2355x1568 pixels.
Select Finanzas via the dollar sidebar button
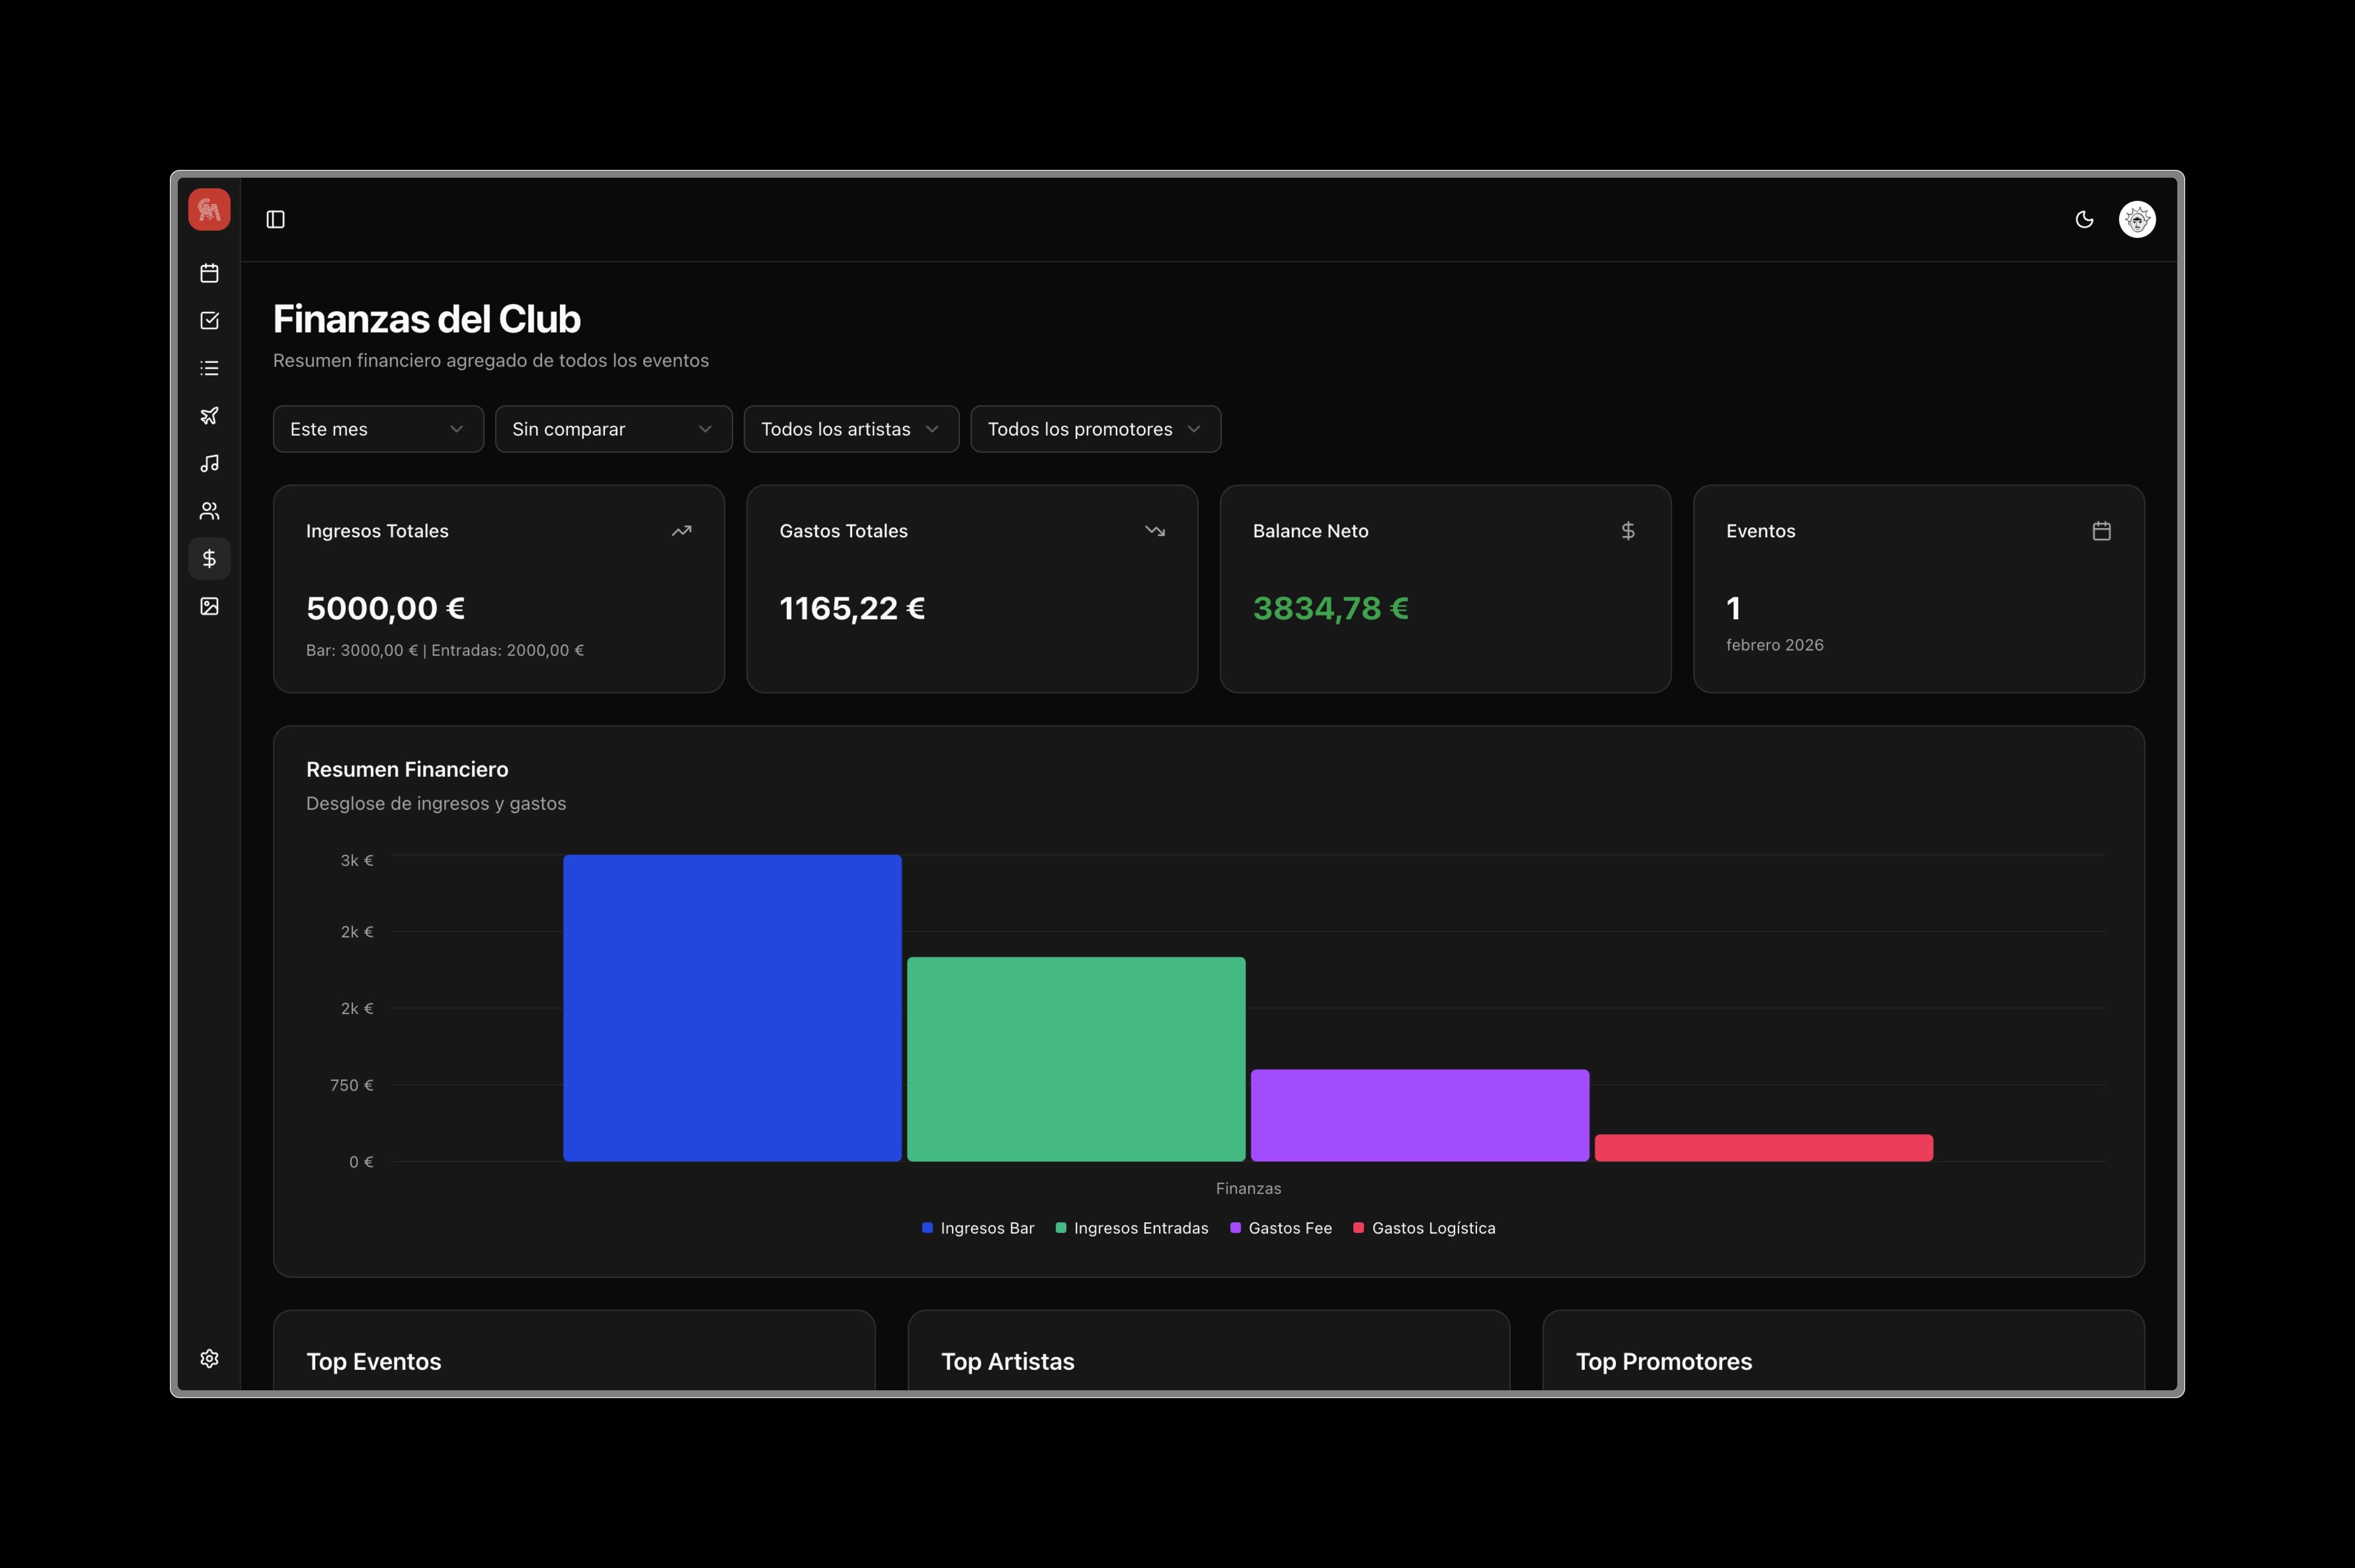click(209, 558)
